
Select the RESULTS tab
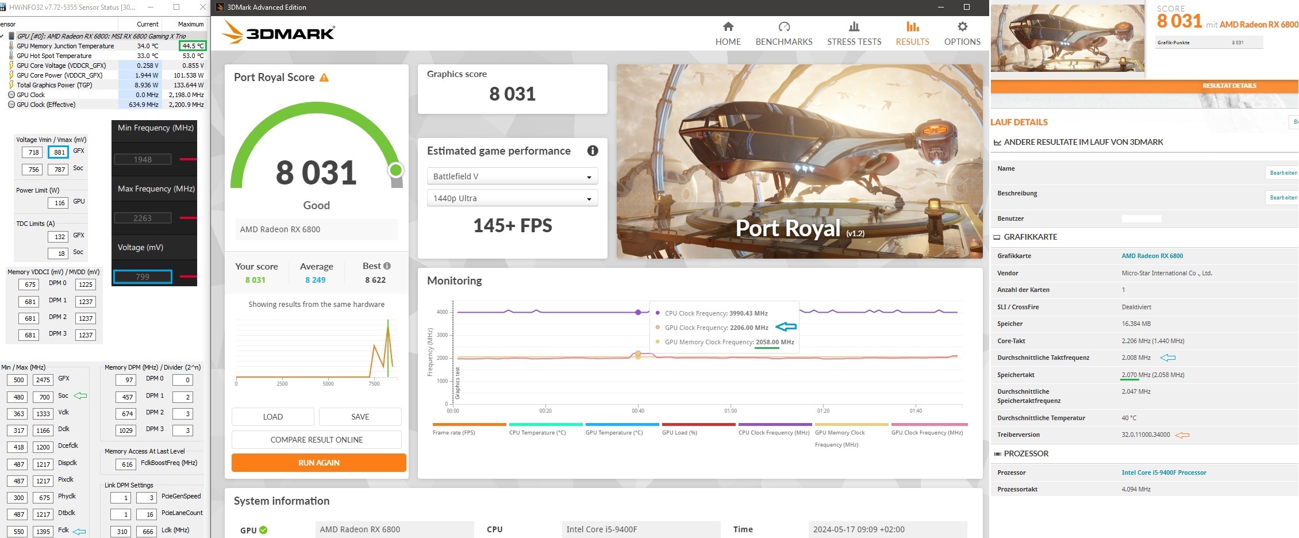(x=912, y=34)
